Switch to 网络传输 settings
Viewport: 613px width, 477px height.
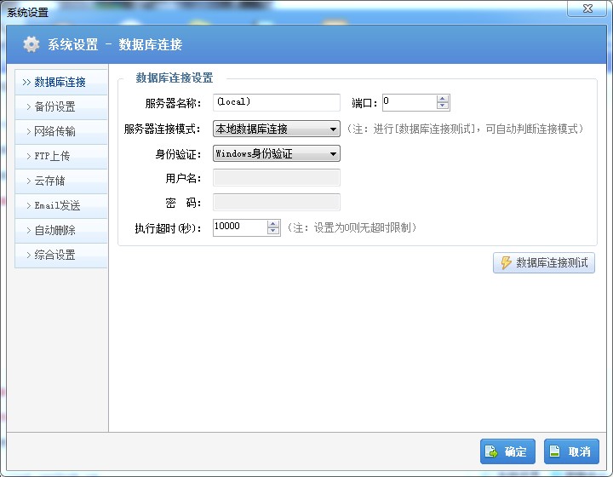coord(61,131)
